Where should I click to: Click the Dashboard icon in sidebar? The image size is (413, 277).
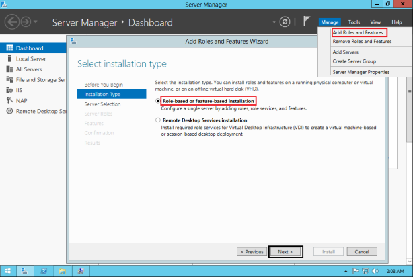[x=9, y=48]
